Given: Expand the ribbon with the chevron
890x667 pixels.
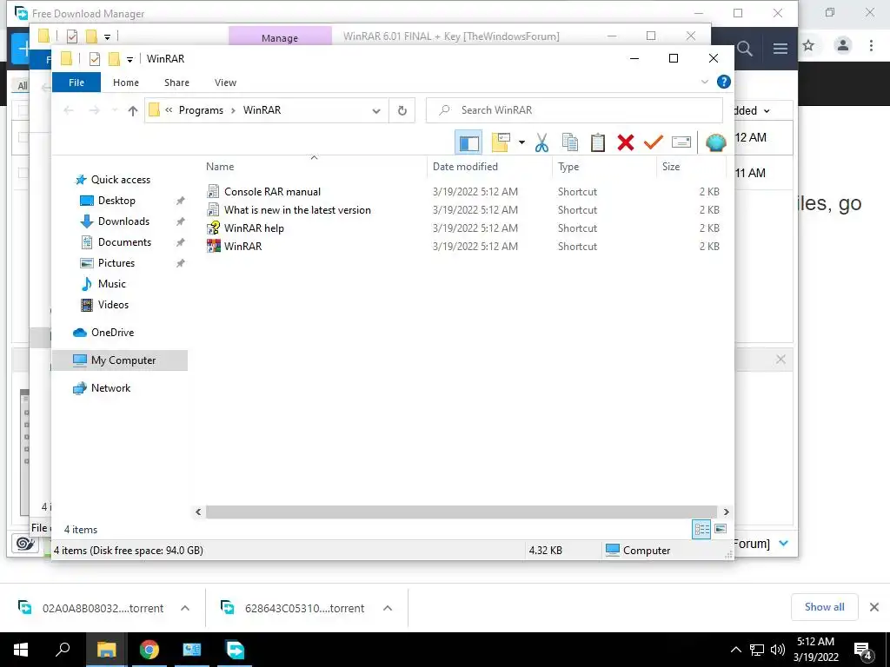Looking at the screenshot, I should point(704,83).
